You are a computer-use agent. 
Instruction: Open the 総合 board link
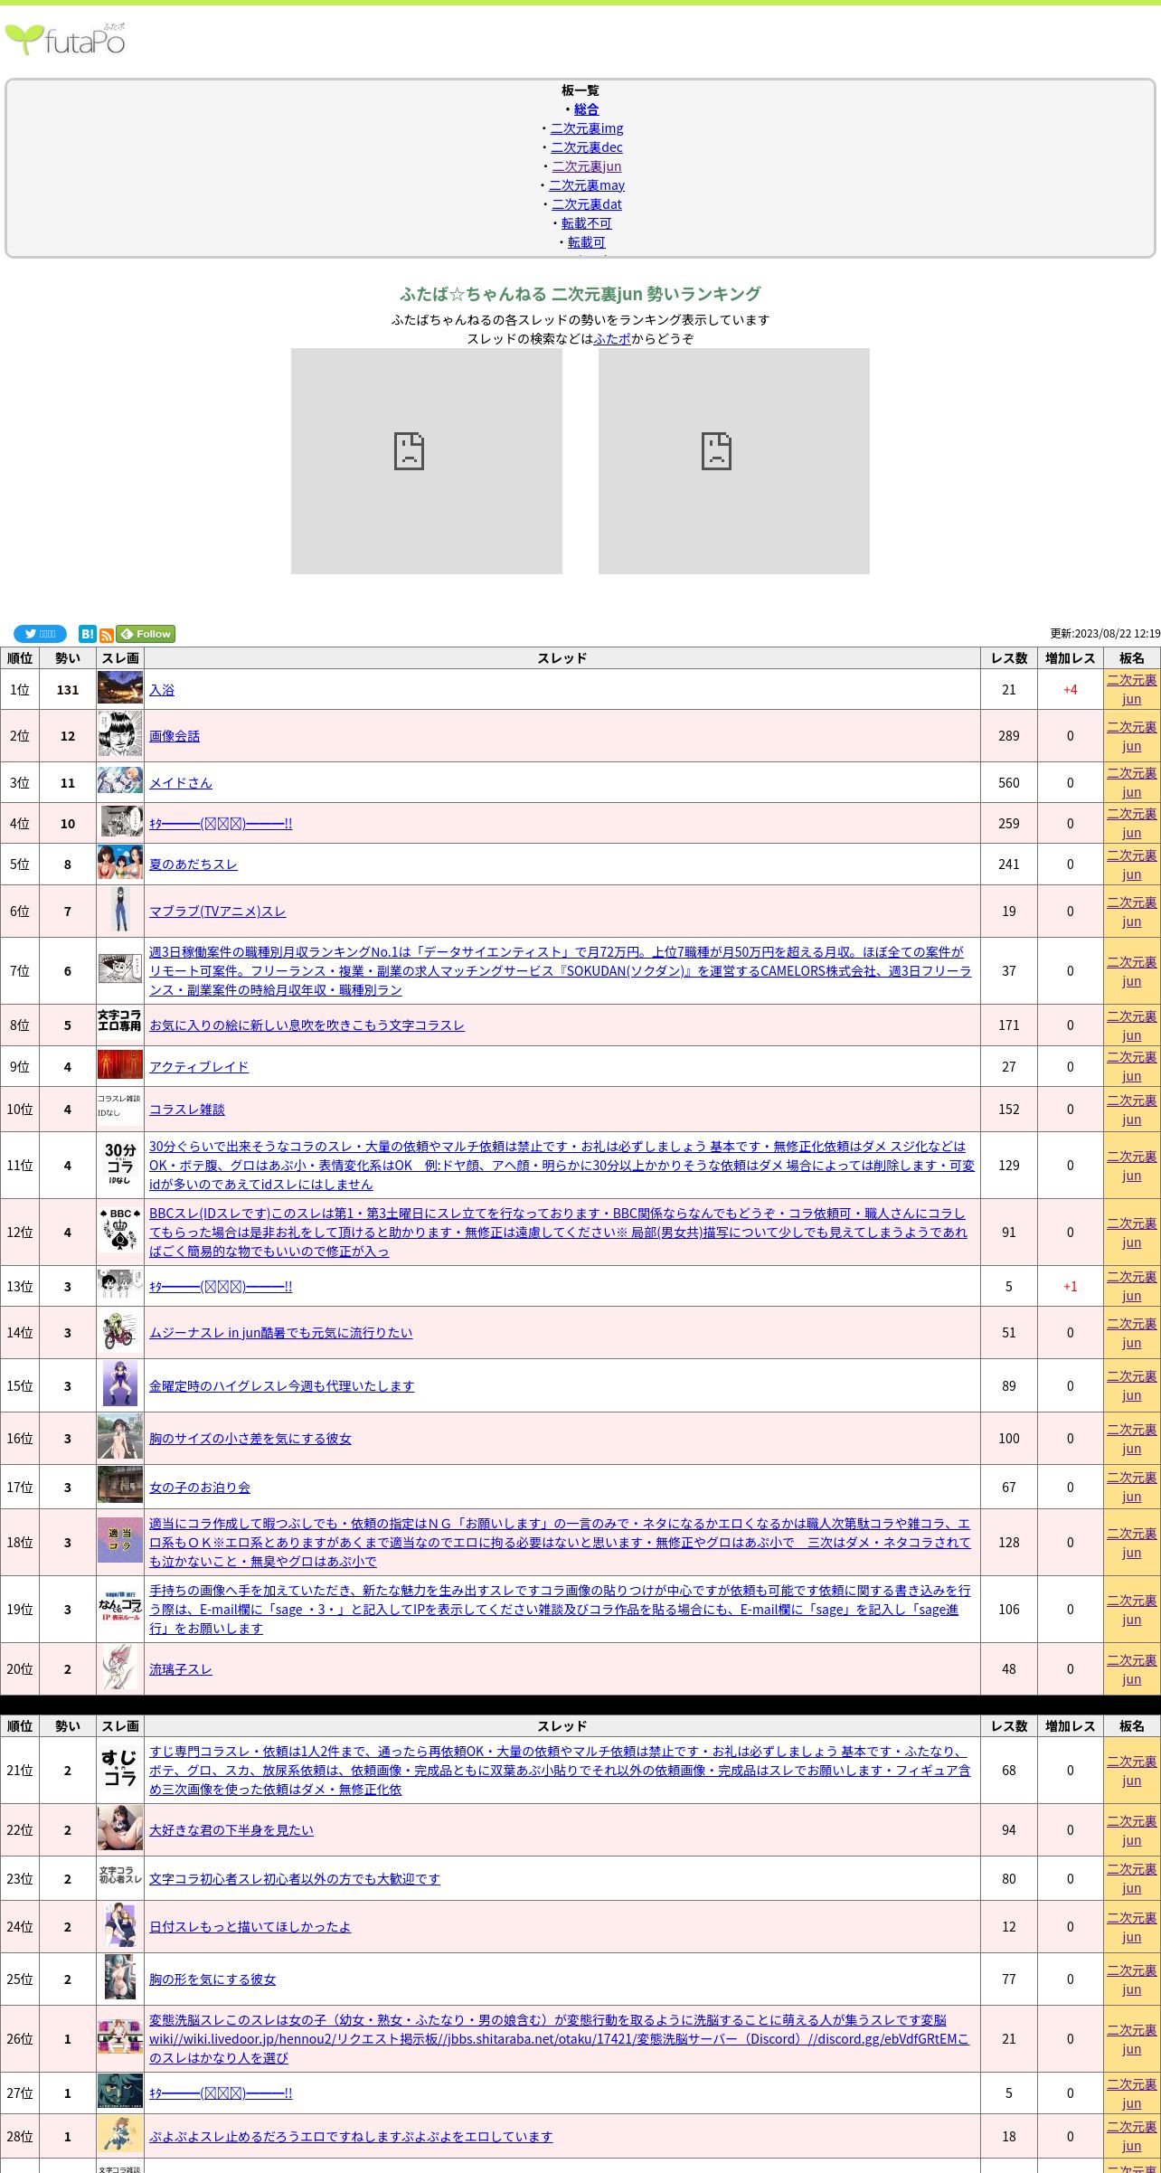coord(586,109)
